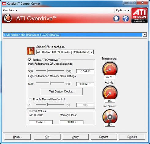Click the ATI Overdrive round header icon
Screen dimensions: 150x144
point(8,18)
